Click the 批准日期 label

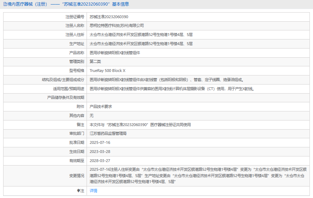click(x=77, y=142)
